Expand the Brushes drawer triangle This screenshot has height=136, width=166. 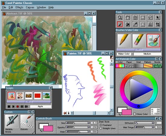[139, 50]
